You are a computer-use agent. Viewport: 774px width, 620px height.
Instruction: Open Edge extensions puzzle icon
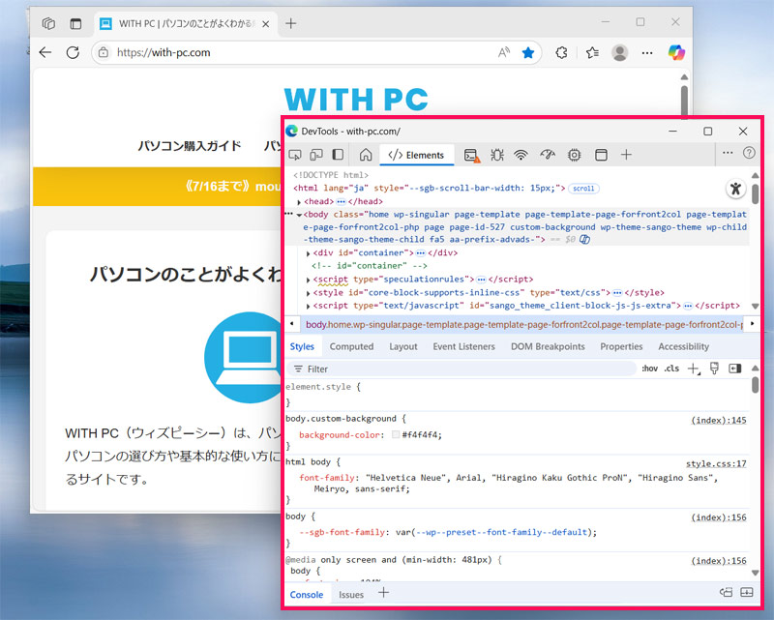[561, 52]
